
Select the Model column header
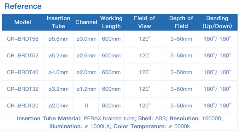(x=23, y=22)
